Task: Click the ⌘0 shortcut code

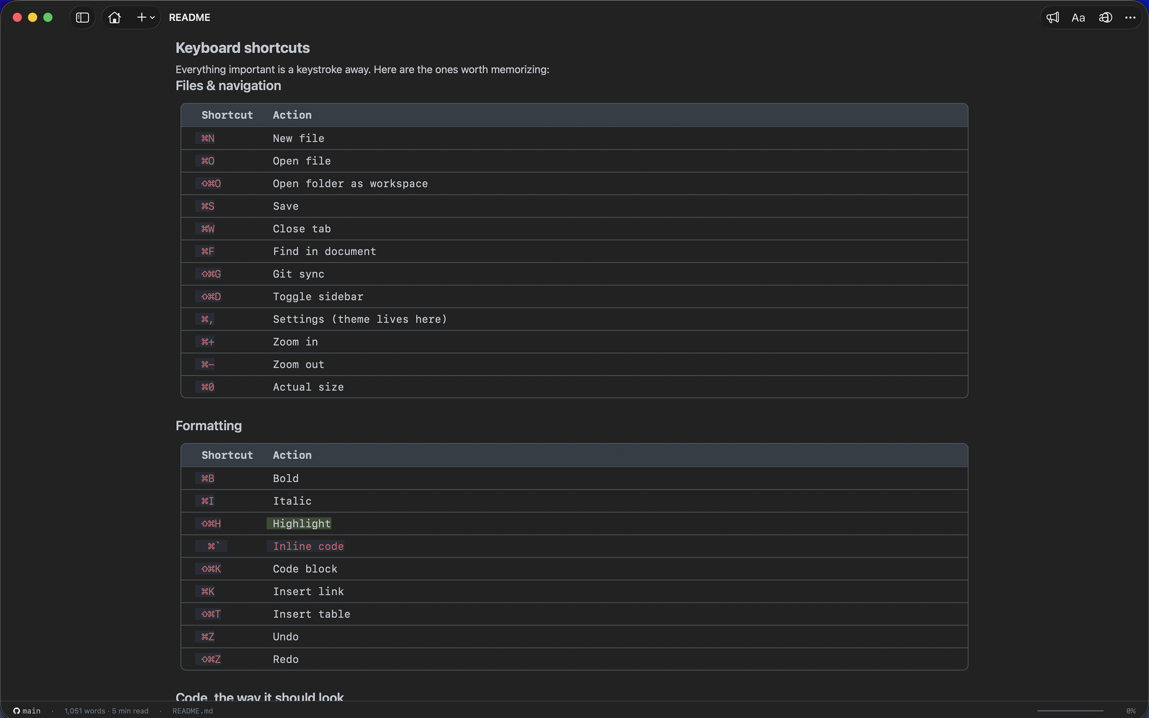Action: point(207,387)
